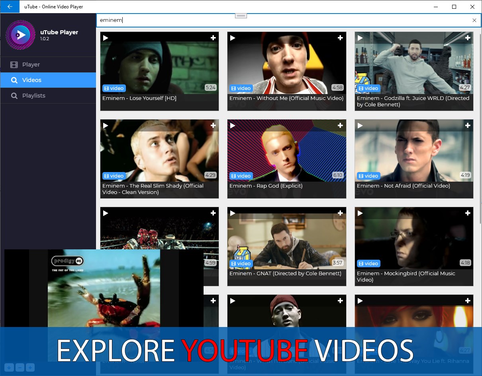The height and width of the screenshot is (376, 482).
Task: Click title 'Eminem - Not Afraid (Official Video)'
Action: pyautogui.click(x=404, y=186)
